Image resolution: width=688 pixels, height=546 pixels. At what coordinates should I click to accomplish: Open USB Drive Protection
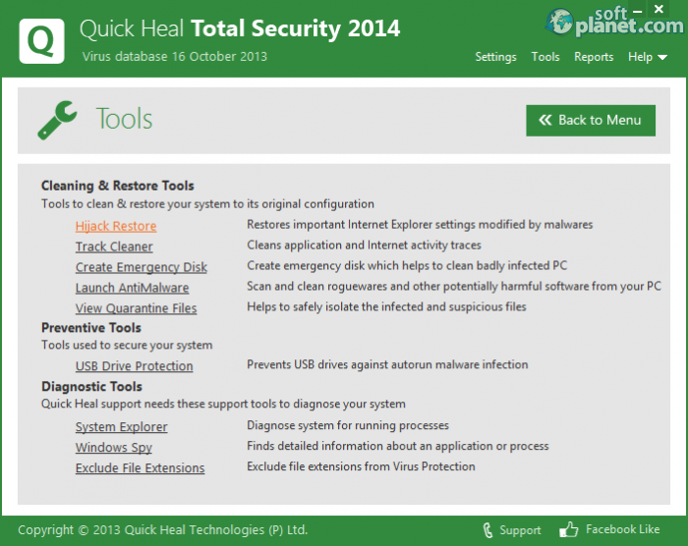[x=135, y=365]
